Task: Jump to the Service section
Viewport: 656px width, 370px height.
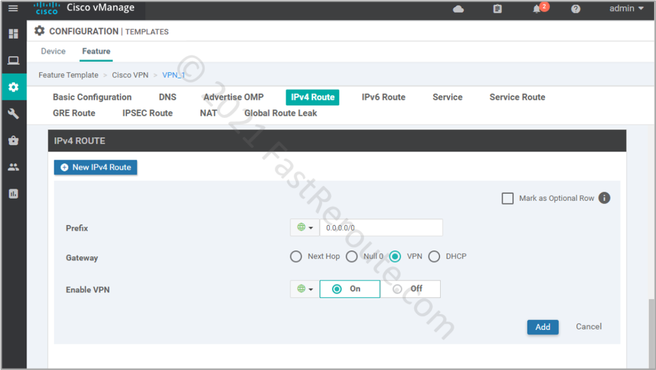Action: coord(447,97)
